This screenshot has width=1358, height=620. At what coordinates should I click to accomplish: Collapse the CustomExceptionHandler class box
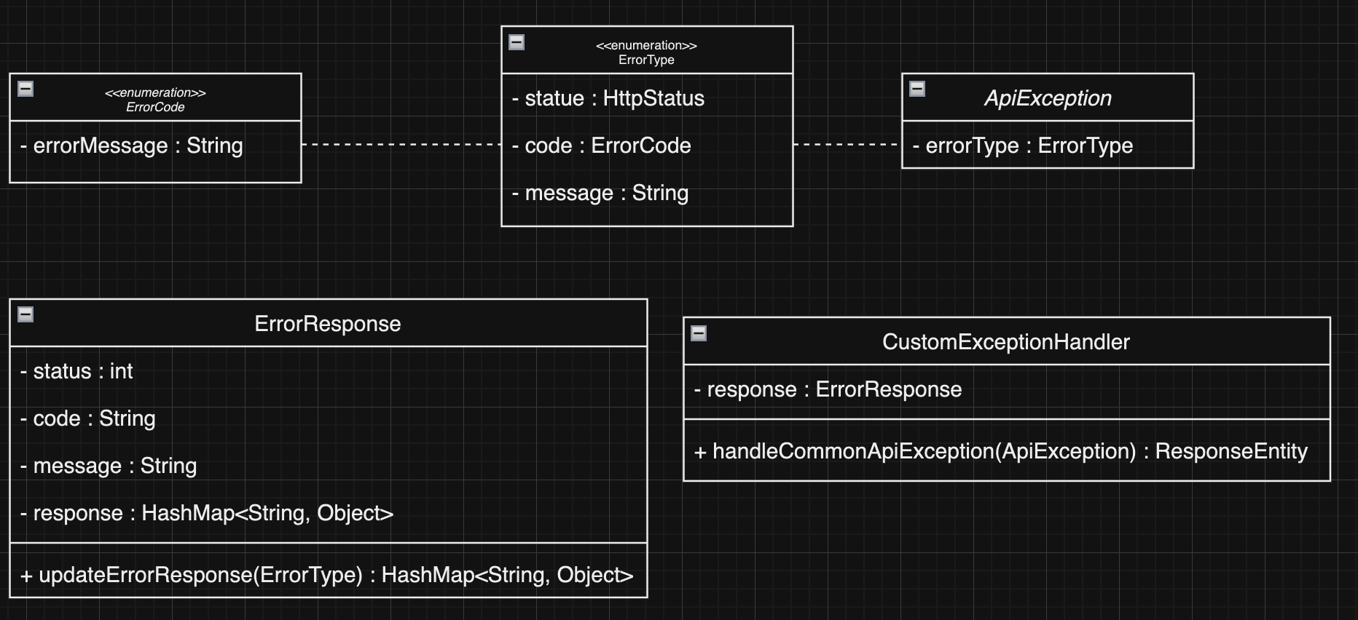pos(699,333)
